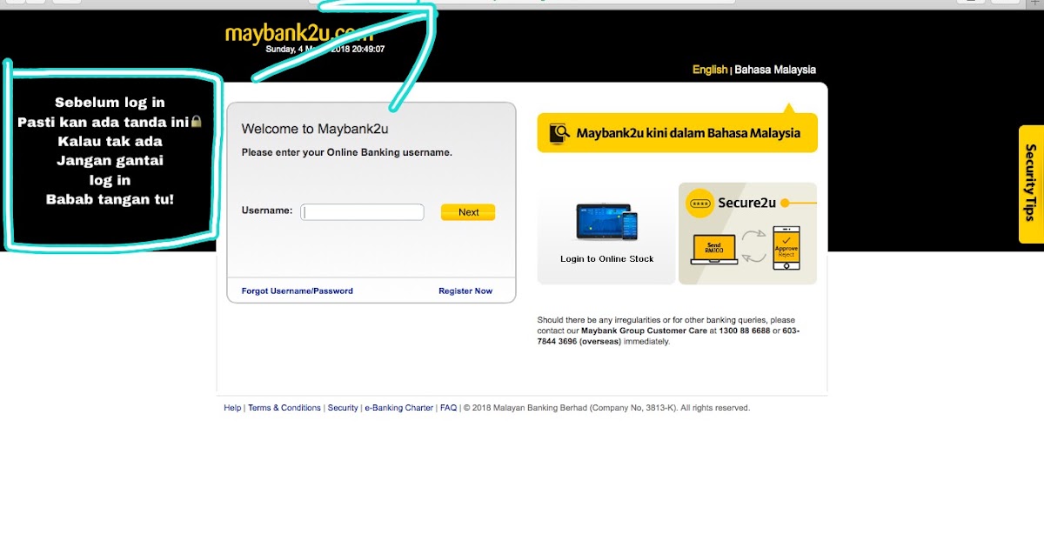Click the Username input field
This screenshot has height=548, width=1044.
[x=362, y=211]
